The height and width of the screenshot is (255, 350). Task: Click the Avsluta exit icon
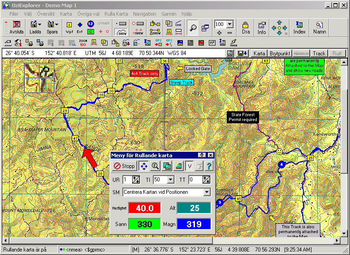click(17, 27)
